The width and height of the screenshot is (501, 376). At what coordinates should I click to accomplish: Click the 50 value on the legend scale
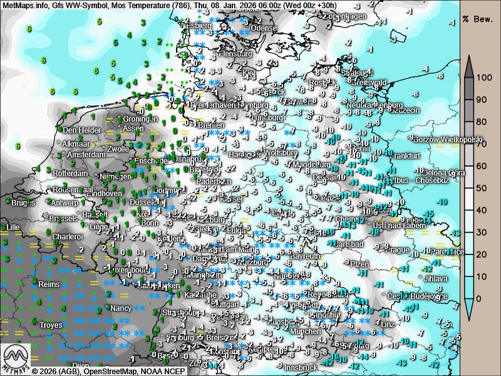coord(482,188)
